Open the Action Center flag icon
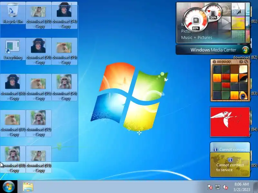258x193 pixels. [x=210, y=187]
